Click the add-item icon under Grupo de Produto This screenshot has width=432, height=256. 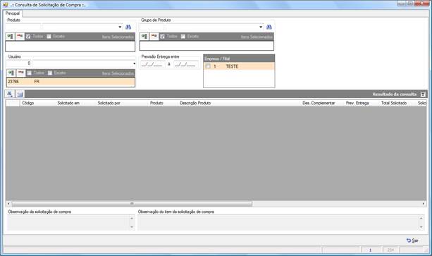point(144,37)
